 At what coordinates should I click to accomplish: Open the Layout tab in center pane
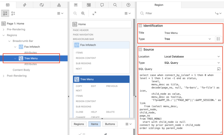pos(76,5)
